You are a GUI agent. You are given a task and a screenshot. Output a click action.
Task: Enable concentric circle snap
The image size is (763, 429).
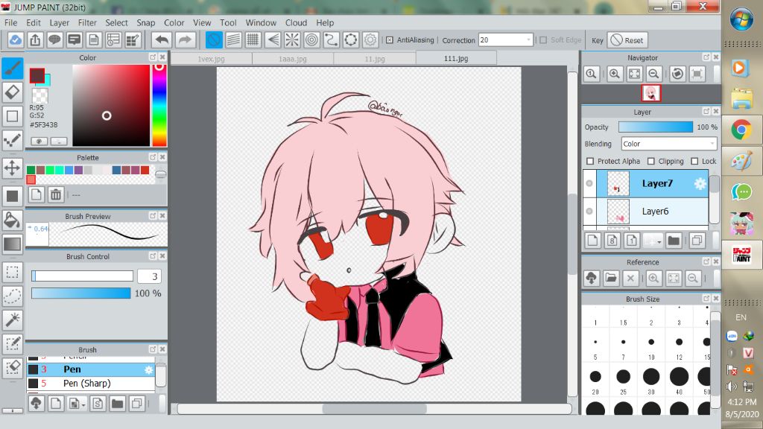point(311,40)
